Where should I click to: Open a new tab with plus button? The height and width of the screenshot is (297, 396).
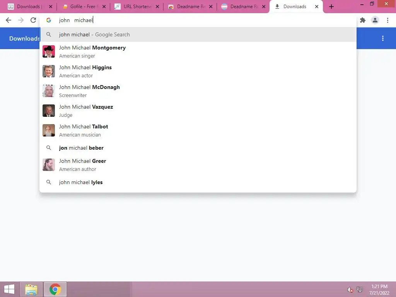331,7
